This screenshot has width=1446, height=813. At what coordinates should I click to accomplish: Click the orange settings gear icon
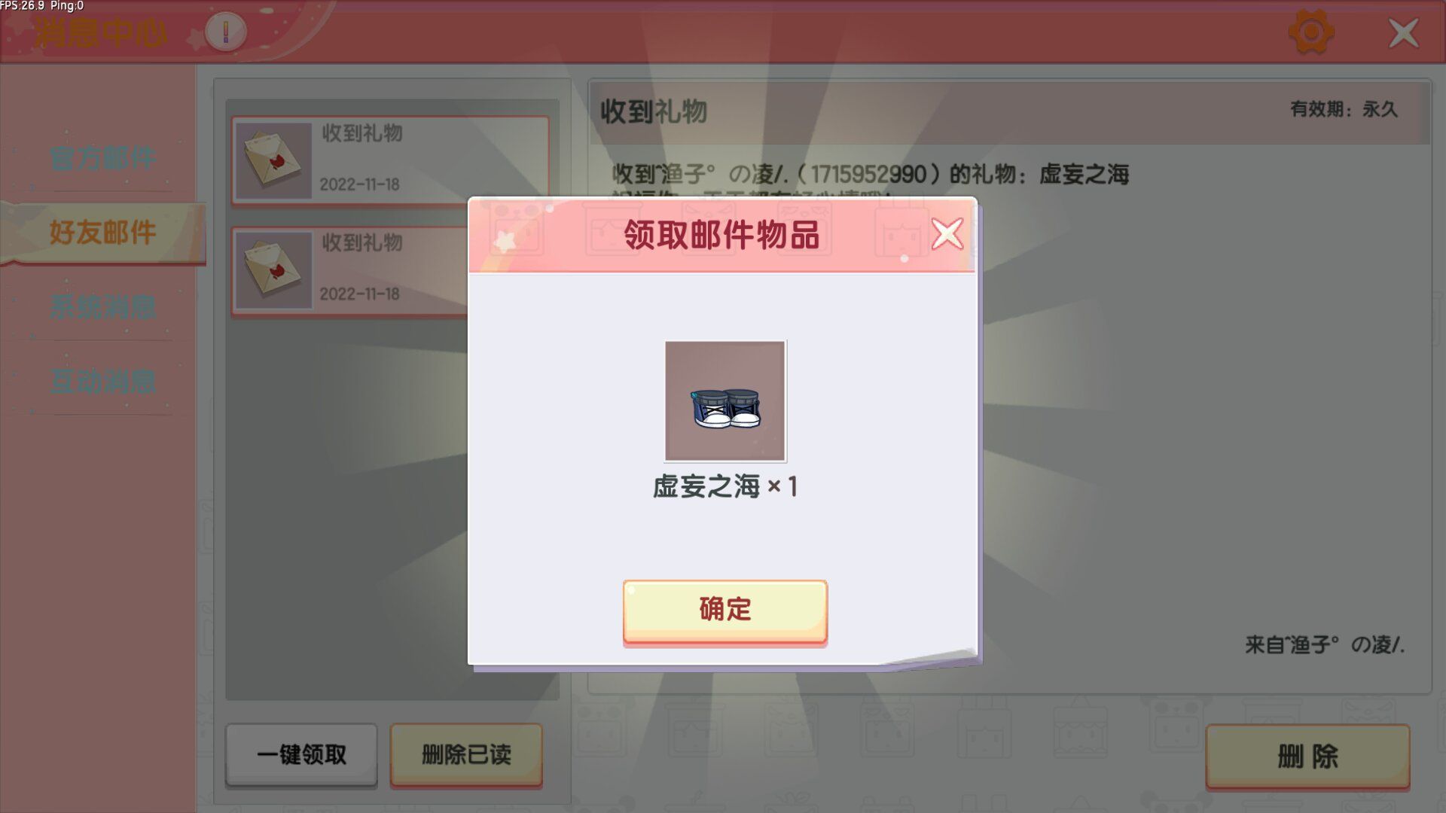point(1311,32)
